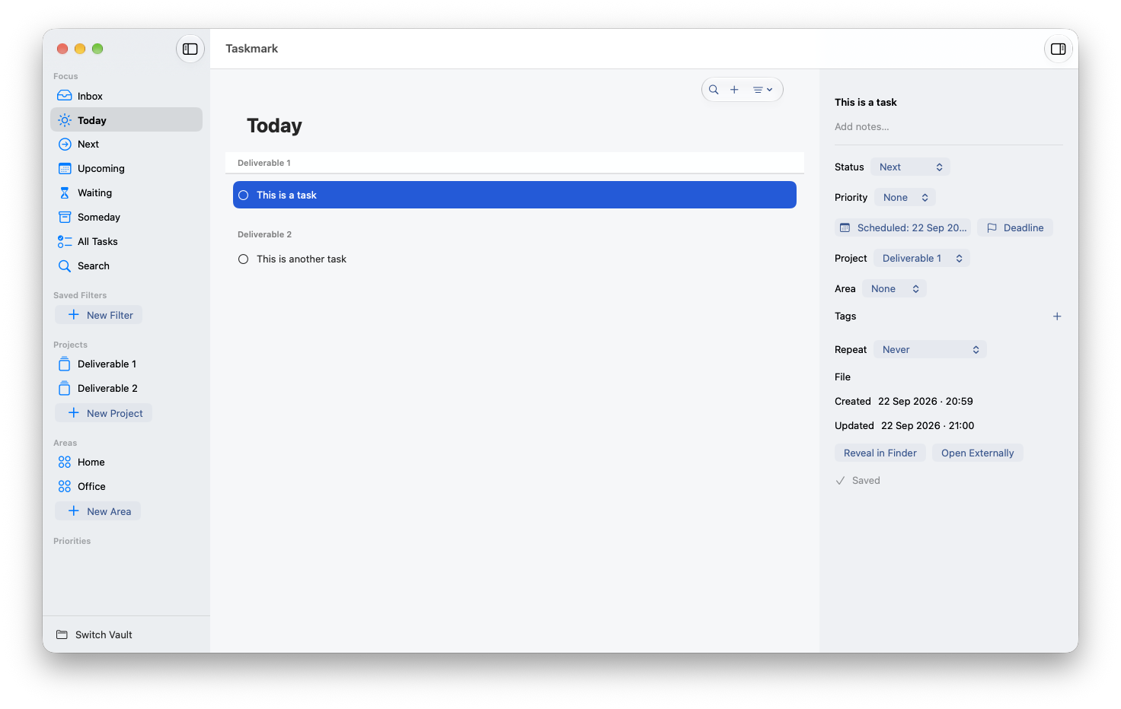
Task: Open the Someday list
Action: tap(126, 218)
